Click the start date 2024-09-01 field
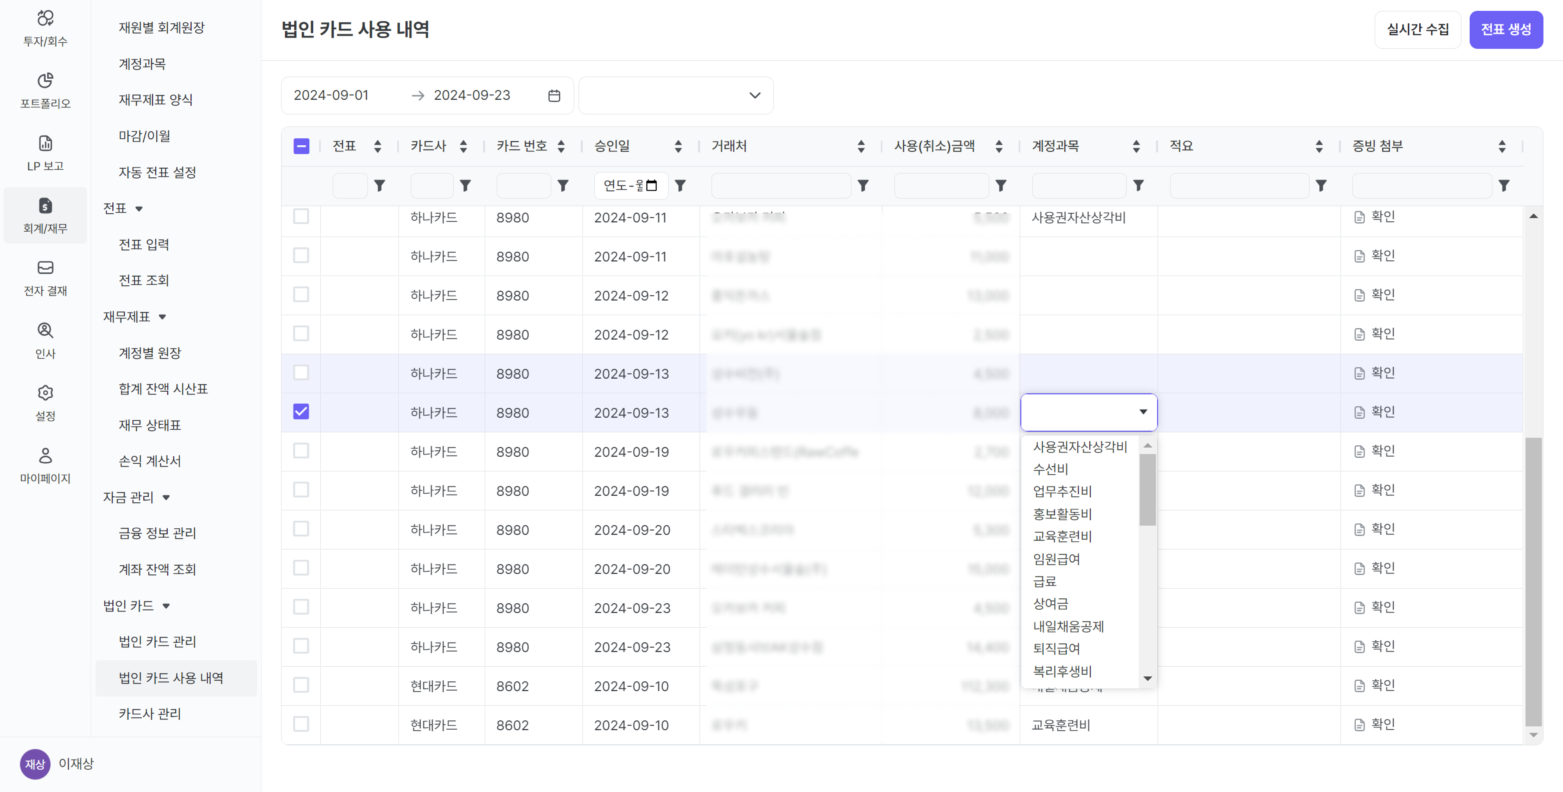 click(x=331, y=96)
